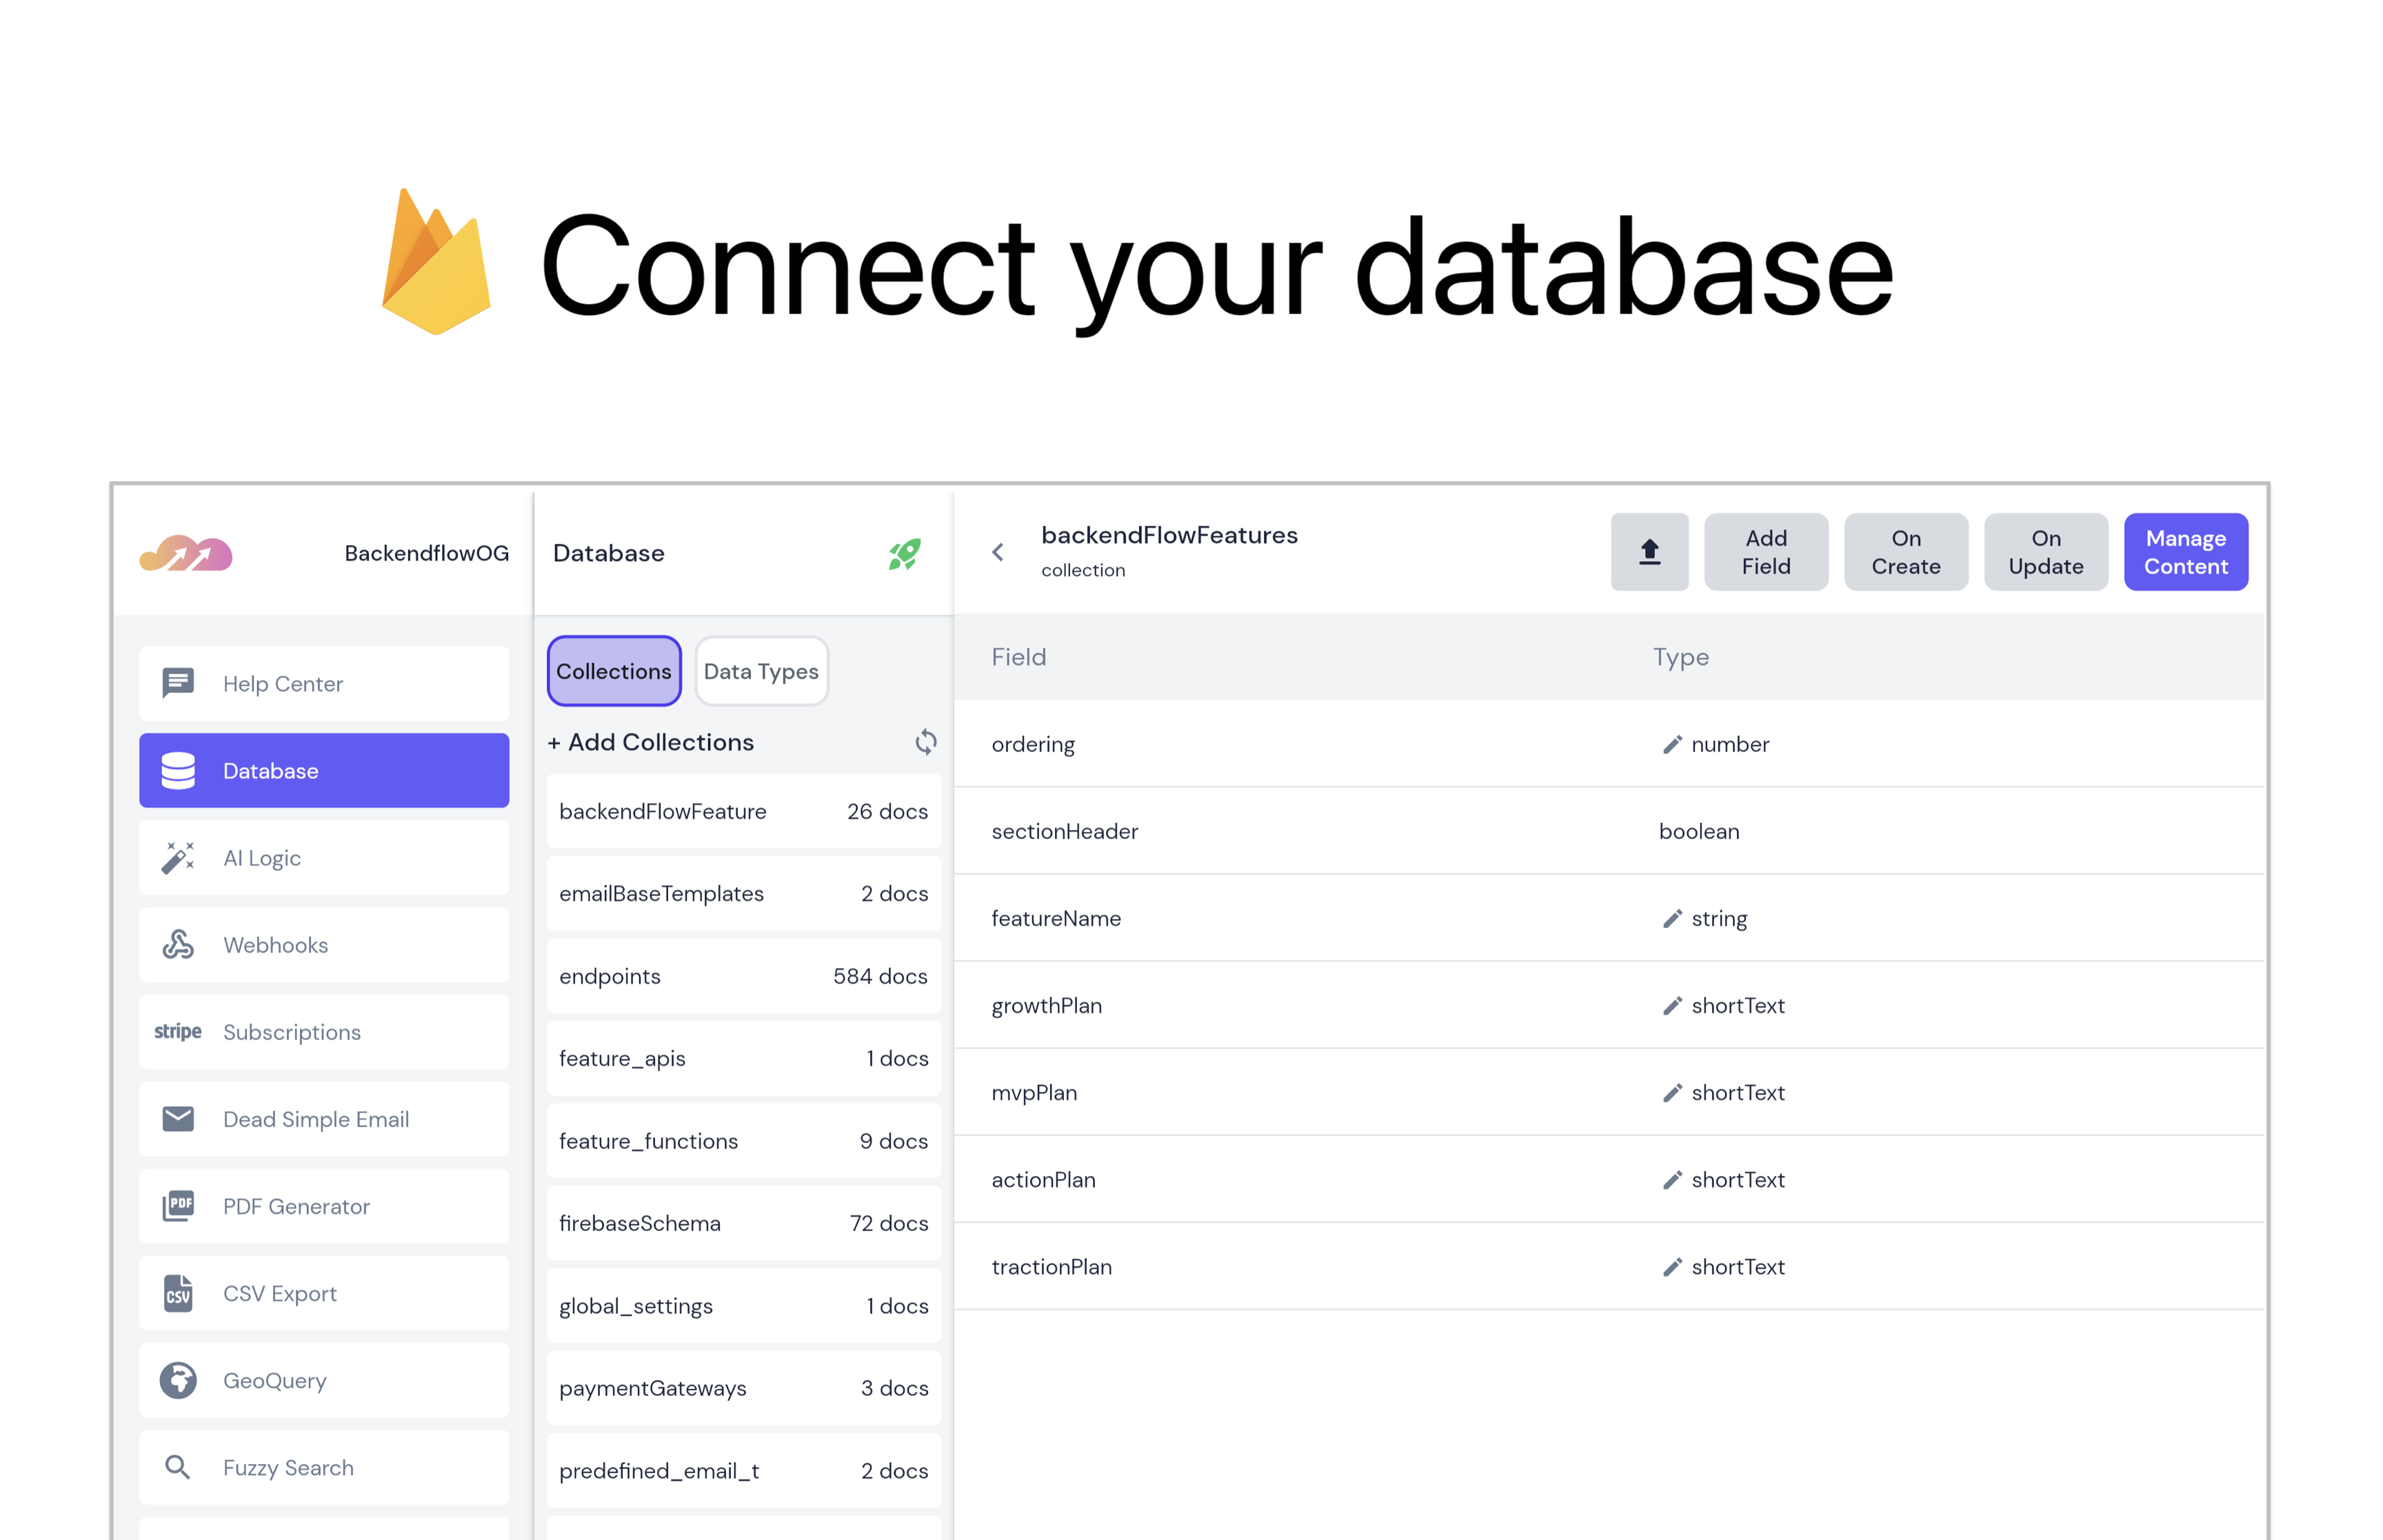Click the tractionPlan field name
This screenshot has height=1540, width=2383.
[1051, 1266]
